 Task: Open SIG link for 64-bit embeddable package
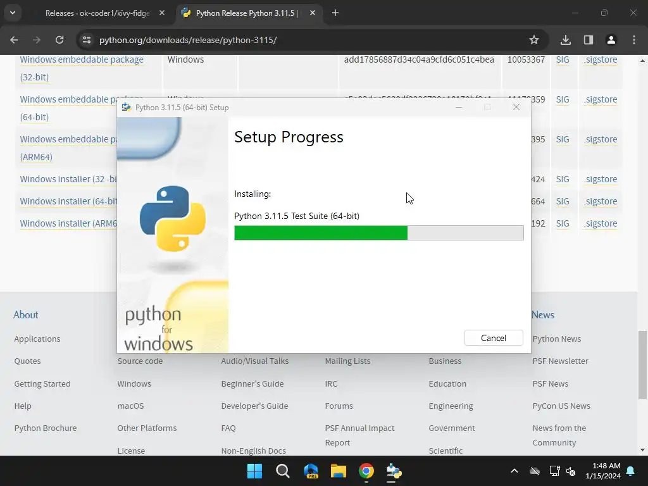tap(563, 99)
